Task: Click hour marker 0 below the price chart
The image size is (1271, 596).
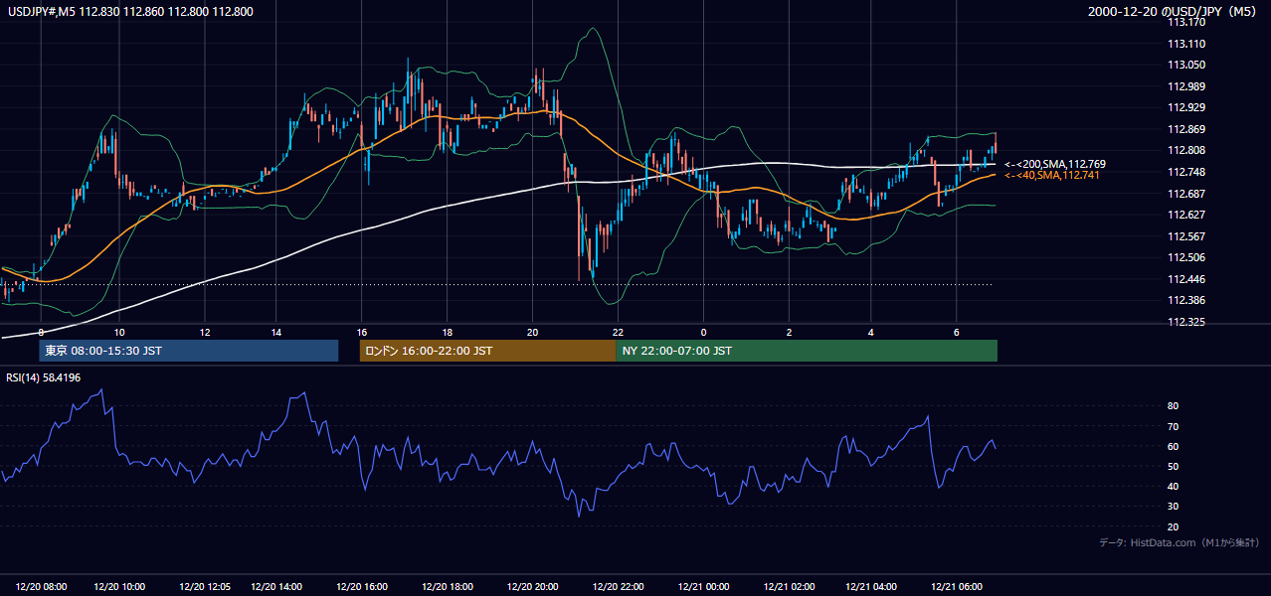Action: tap(703, 332)
